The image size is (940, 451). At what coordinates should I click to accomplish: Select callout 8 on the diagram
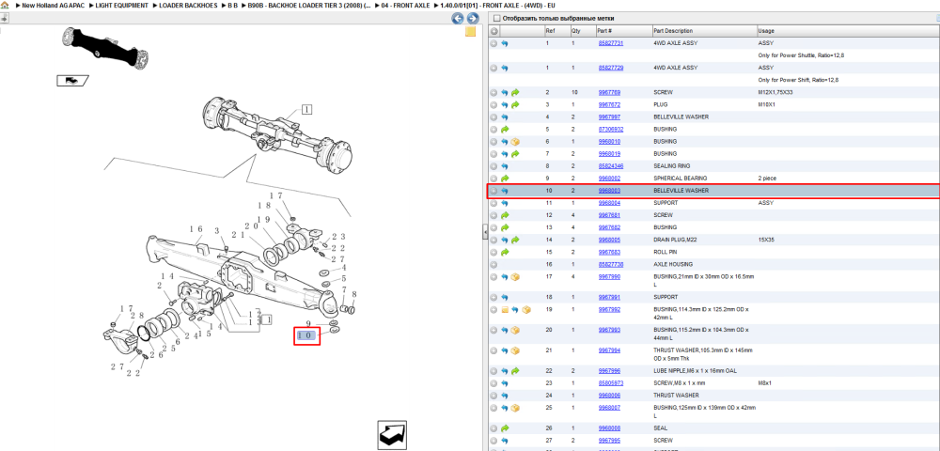(354, 294)
